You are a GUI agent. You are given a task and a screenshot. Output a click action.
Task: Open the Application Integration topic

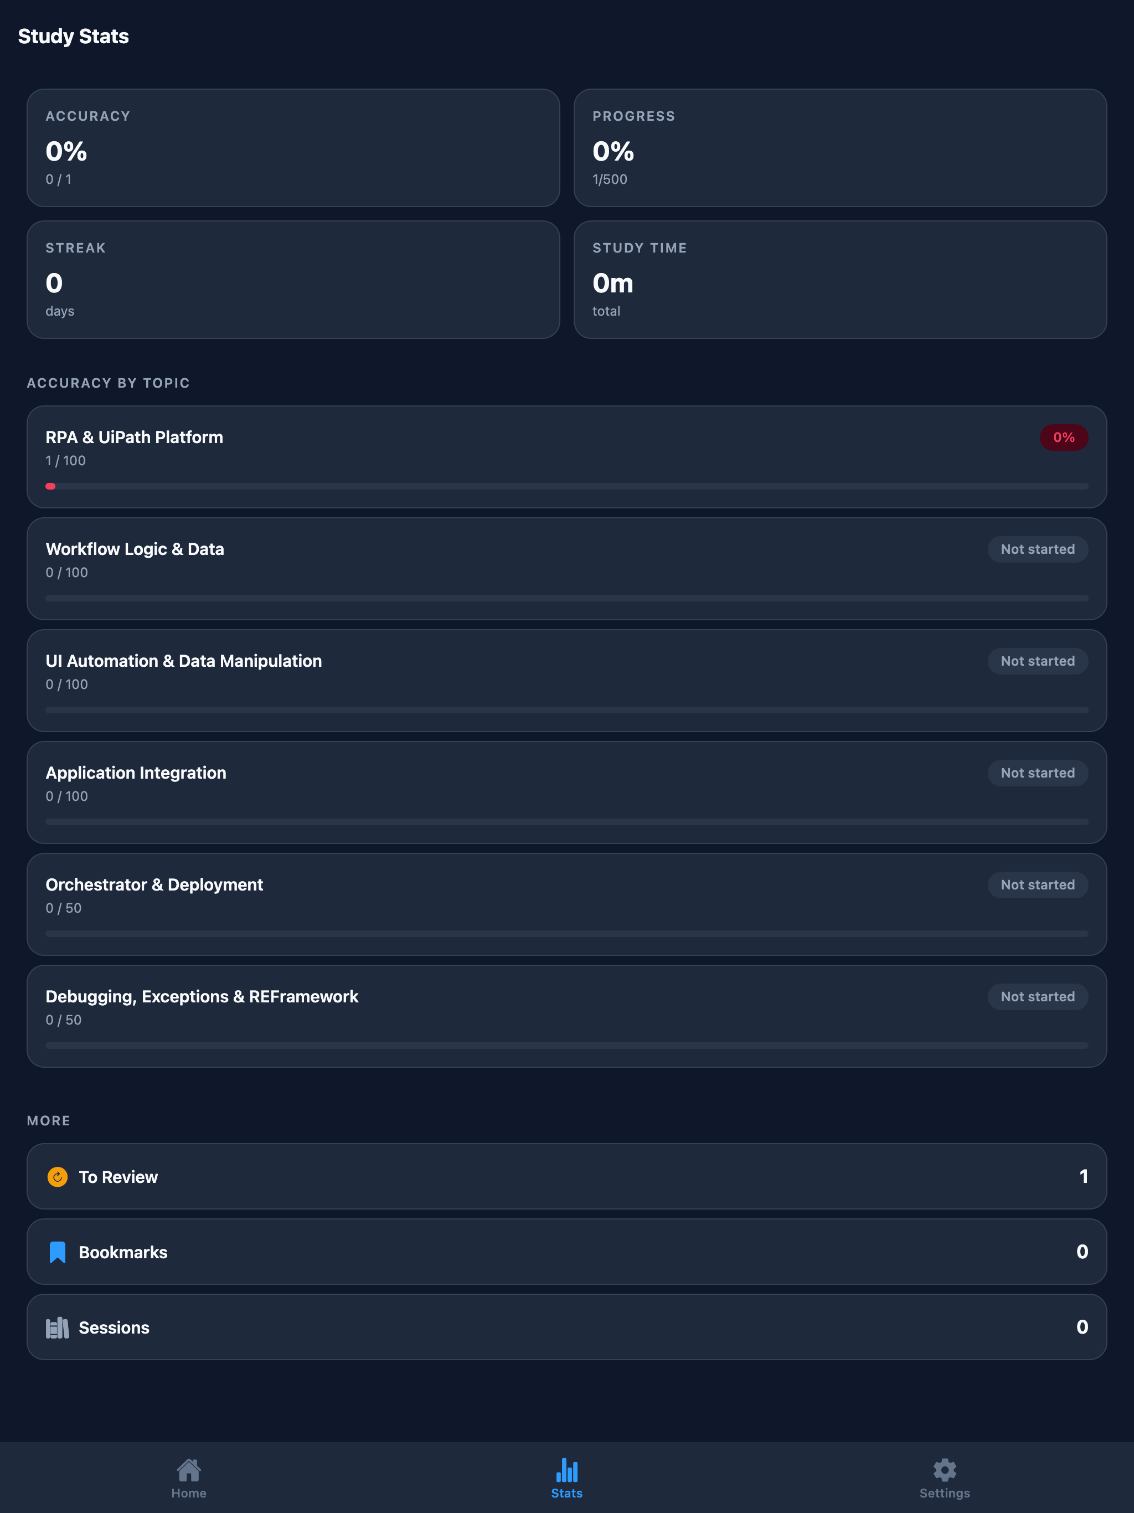(567, 792)
